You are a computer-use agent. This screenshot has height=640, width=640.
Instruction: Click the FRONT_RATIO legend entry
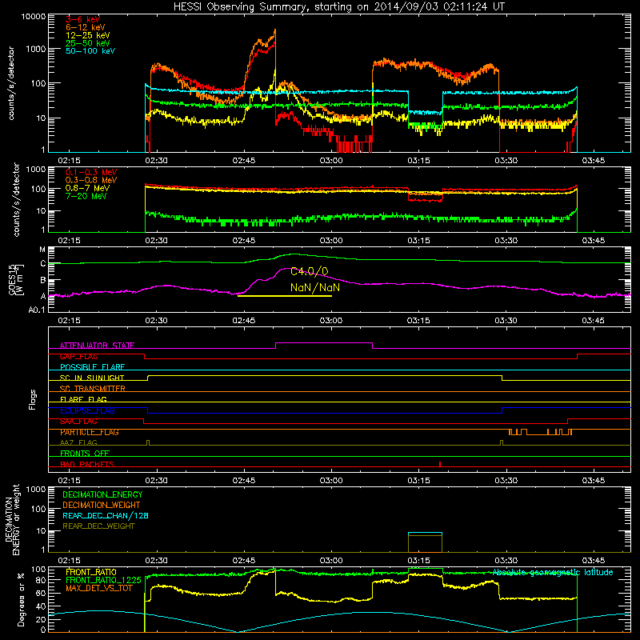point(91,572)
